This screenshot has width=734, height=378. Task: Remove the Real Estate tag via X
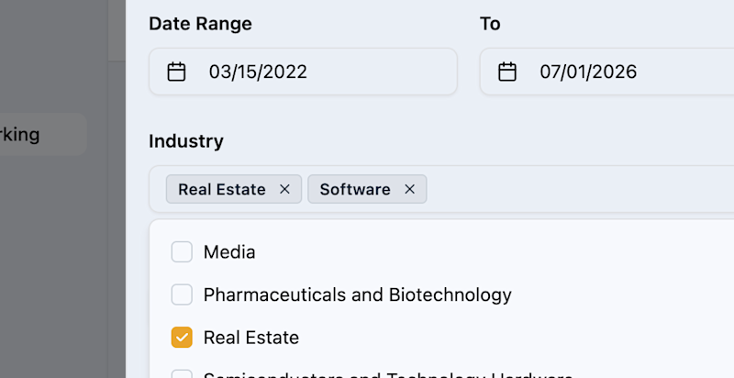(284, 189)
